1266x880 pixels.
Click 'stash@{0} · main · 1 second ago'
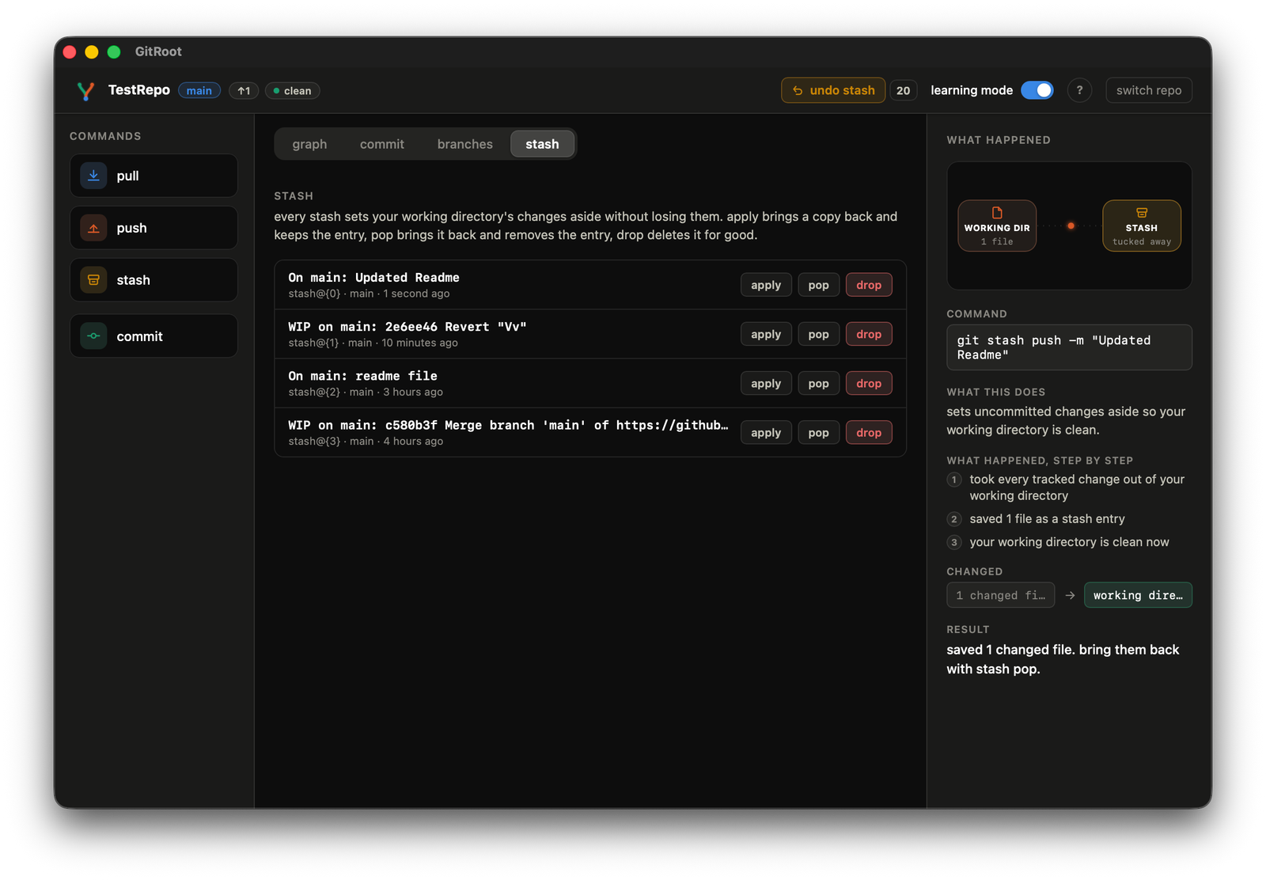369,294
